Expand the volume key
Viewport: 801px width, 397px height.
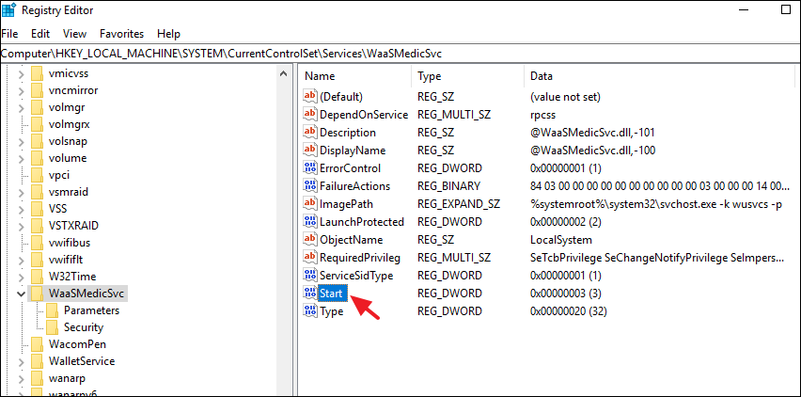21,158
